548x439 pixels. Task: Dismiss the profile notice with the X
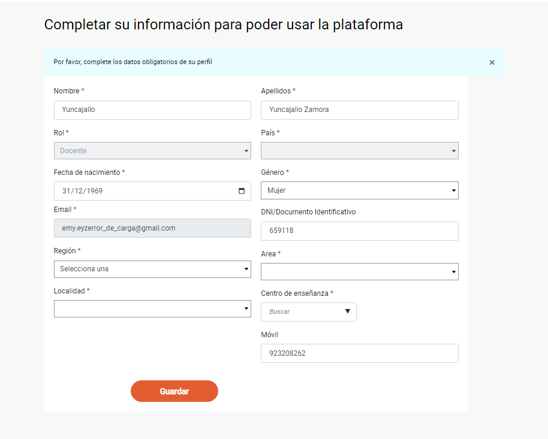[492, 62]
